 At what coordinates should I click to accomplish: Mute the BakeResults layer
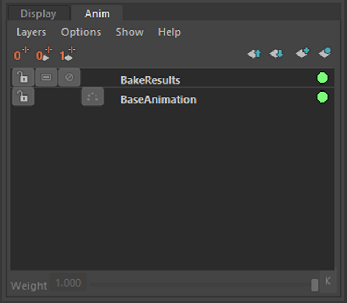coord(69,77)
